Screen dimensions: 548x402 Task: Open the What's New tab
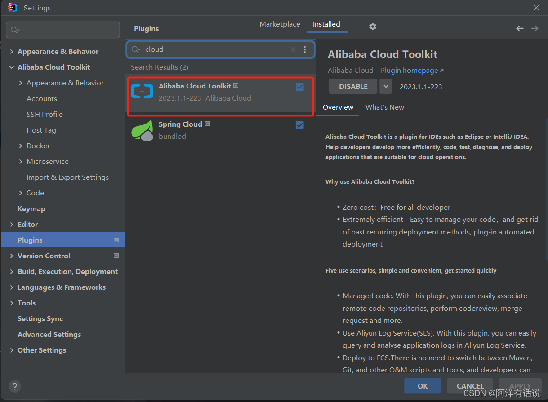click(x=384, y=107)
